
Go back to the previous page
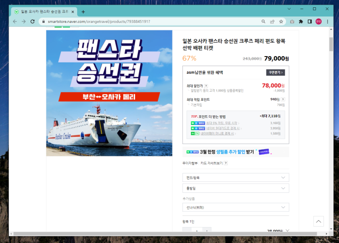[x=15, y=21]
